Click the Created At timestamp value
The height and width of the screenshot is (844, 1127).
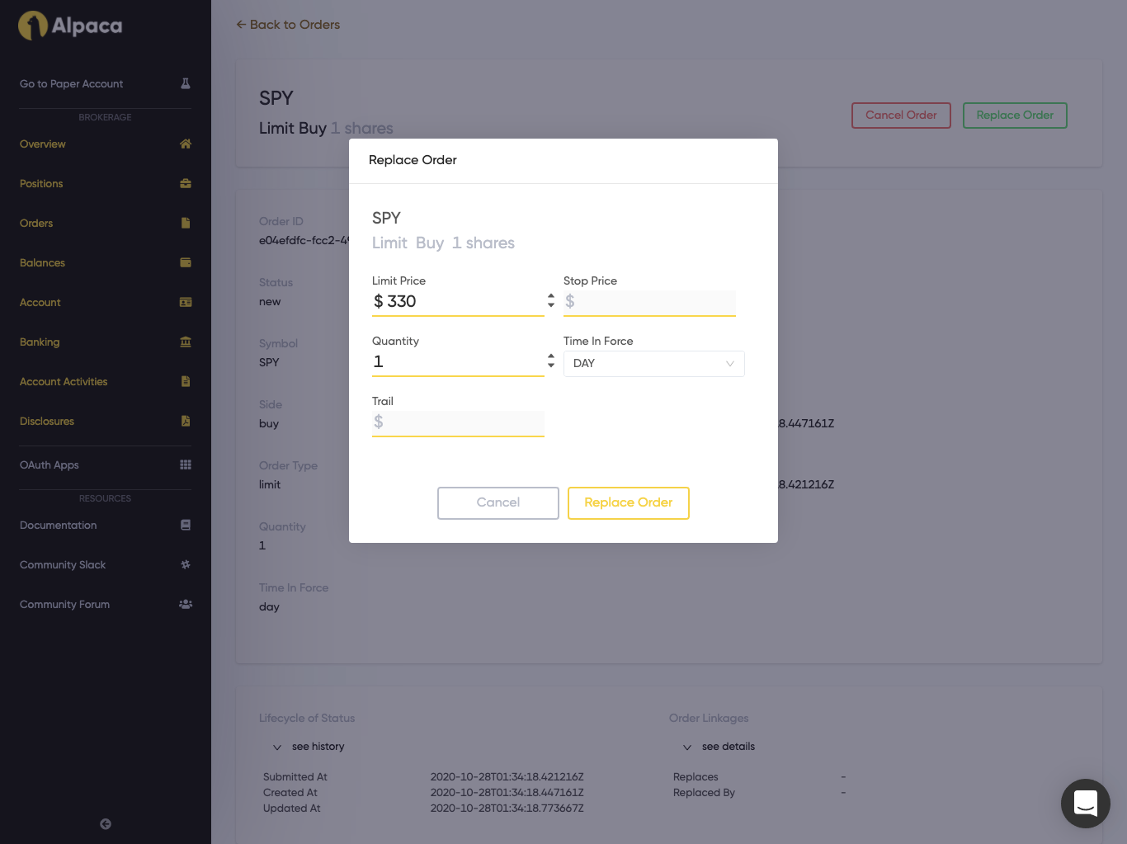[507, 793]
